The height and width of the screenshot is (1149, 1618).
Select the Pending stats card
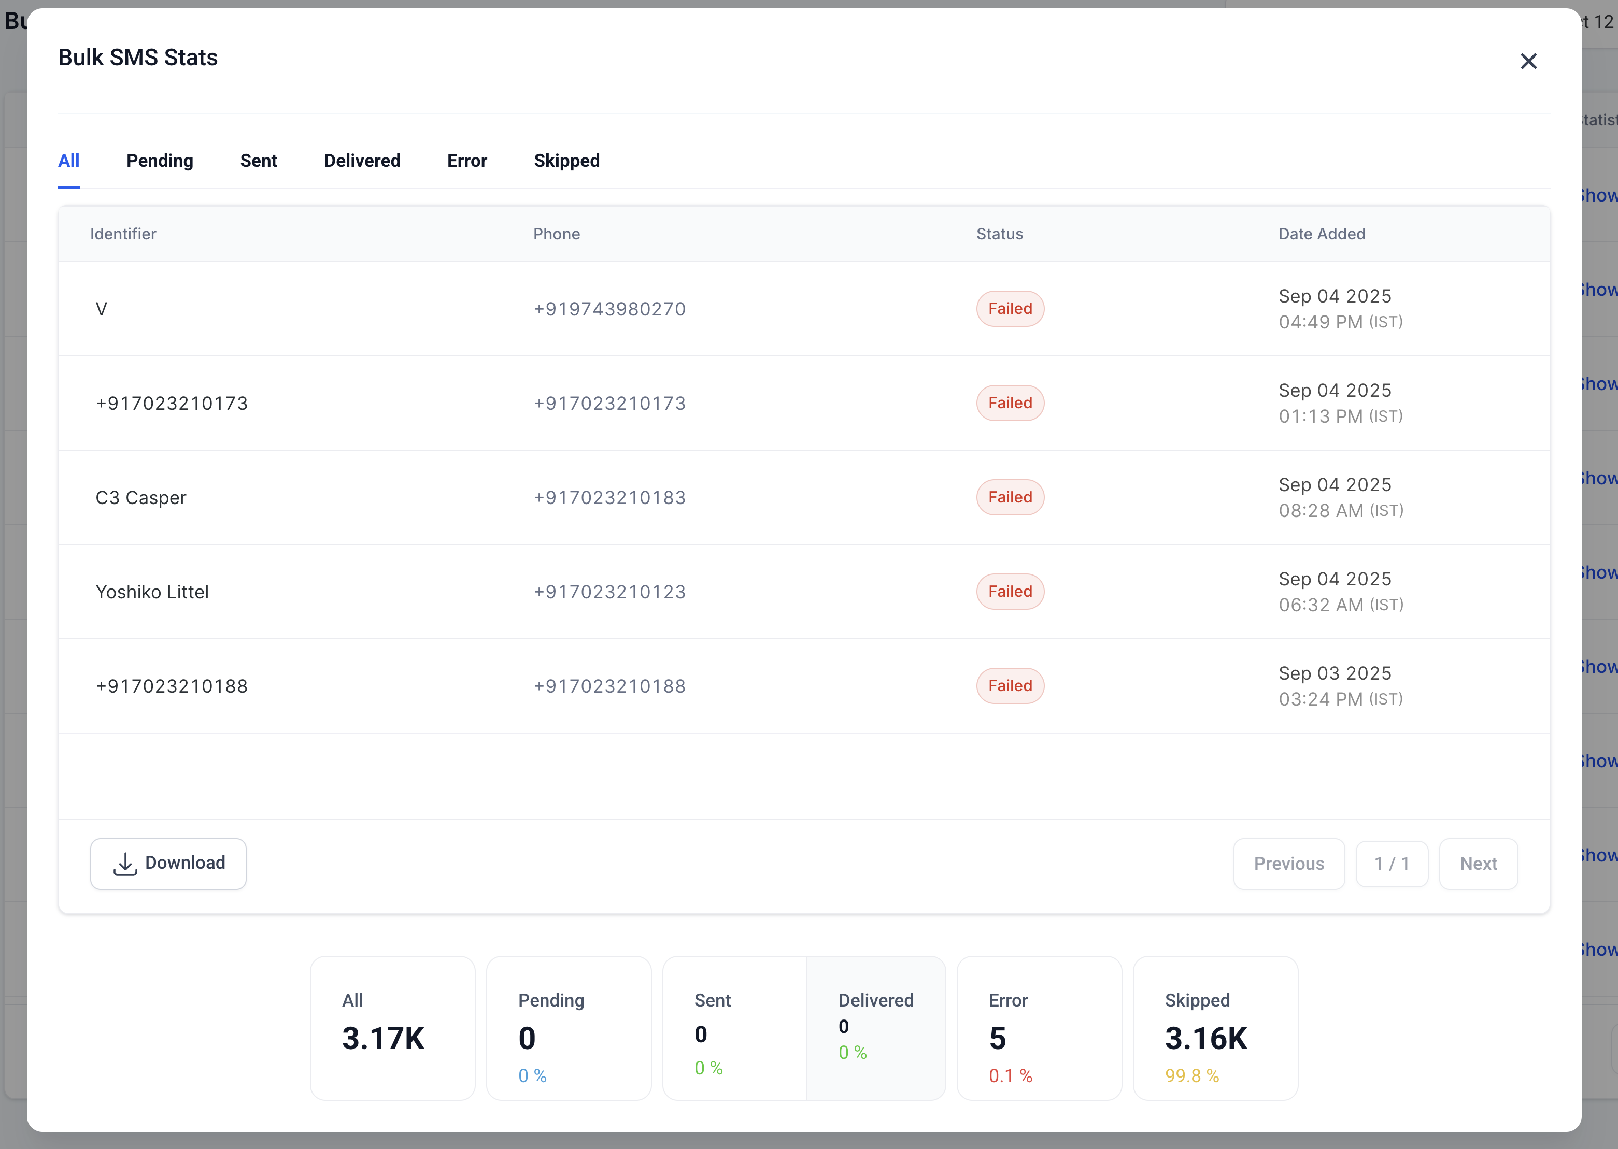(569, 1028)
